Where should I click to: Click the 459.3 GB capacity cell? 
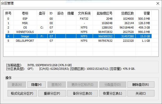[144, 27]
